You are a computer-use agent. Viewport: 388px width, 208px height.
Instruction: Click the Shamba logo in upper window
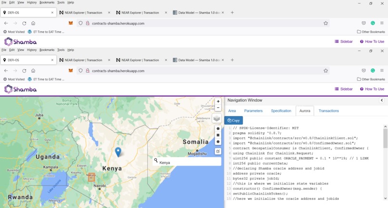[x=21, y=41]
